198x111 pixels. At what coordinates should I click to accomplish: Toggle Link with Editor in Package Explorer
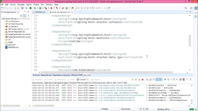[x=24, y=16]
